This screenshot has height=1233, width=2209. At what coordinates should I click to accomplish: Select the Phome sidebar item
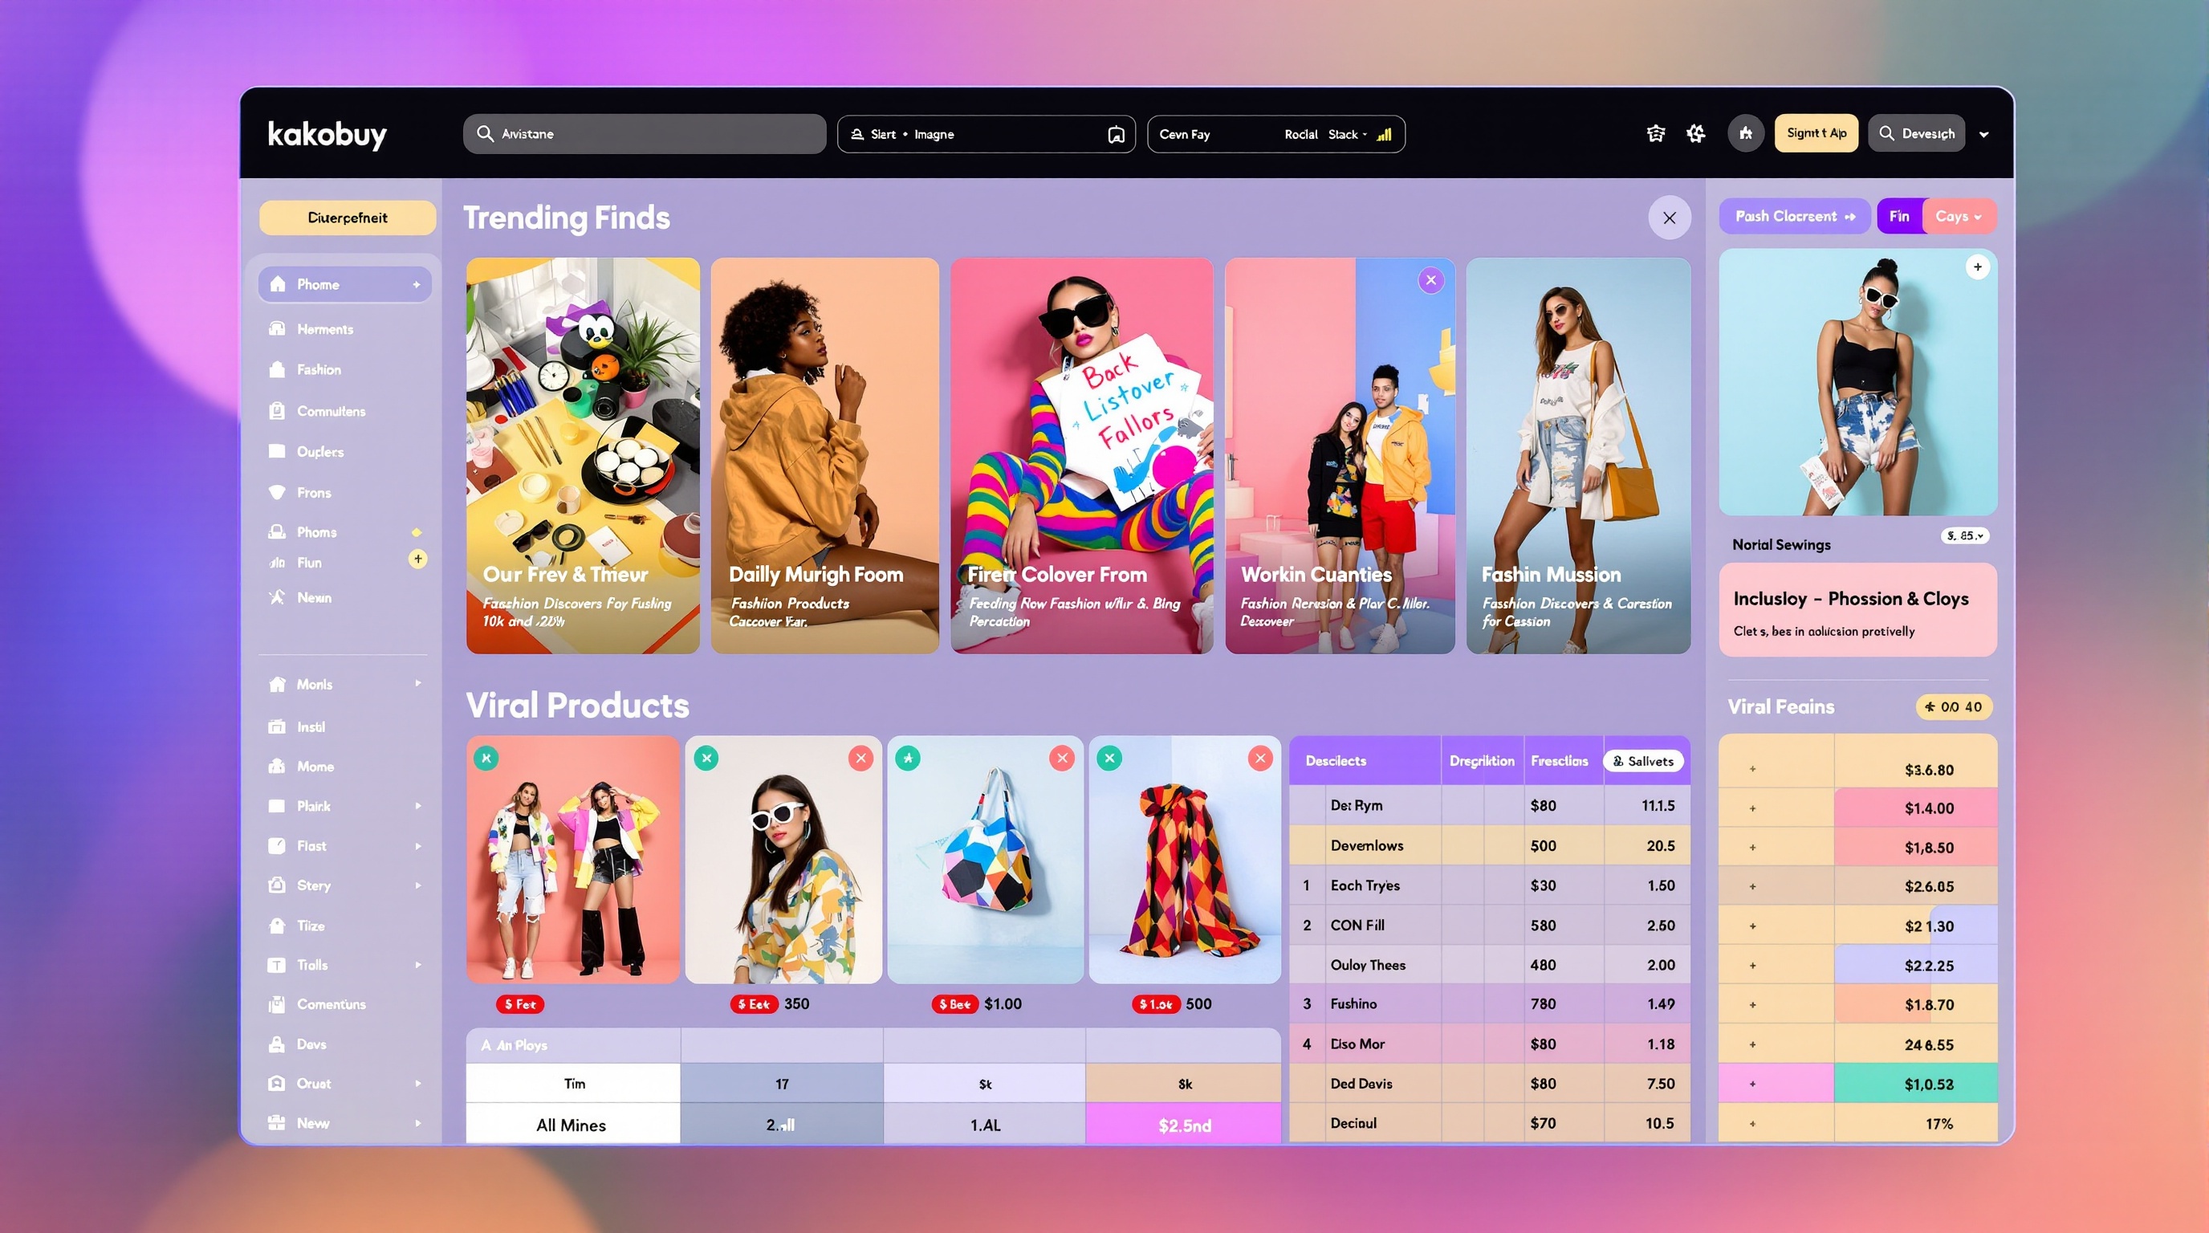344,284
